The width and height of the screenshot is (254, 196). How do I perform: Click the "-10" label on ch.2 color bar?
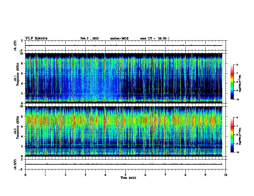click(237, 152)
